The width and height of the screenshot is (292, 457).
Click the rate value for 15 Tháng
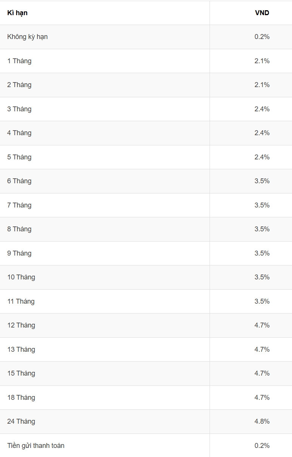(262, 373)
